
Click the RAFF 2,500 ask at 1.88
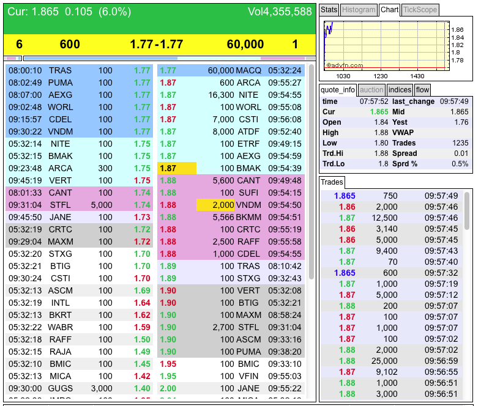(231, 242)
